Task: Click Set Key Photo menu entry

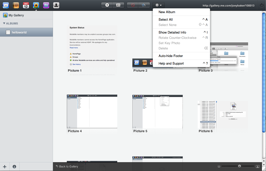Action: pyautogui.click(x=181, y=43)
